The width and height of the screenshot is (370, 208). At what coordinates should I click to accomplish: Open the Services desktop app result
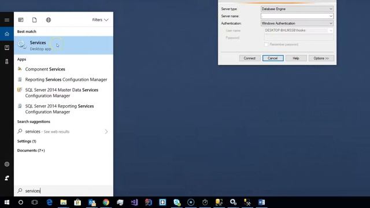pyautogui.click(x=64, y=45)
